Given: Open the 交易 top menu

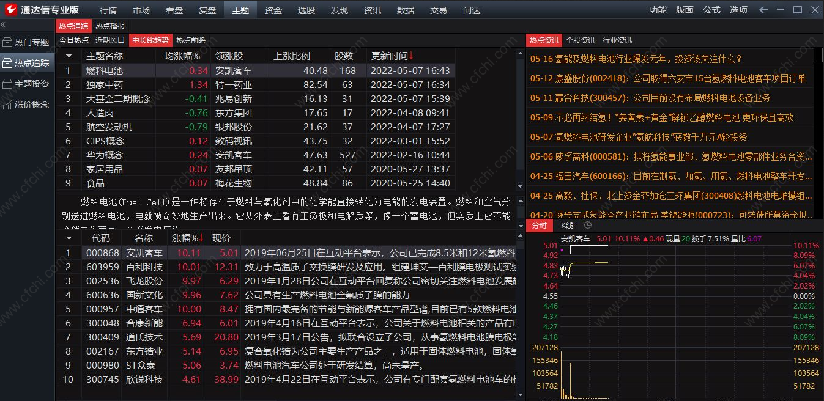Looking at the screenshot, I should (x=439, y=10).
